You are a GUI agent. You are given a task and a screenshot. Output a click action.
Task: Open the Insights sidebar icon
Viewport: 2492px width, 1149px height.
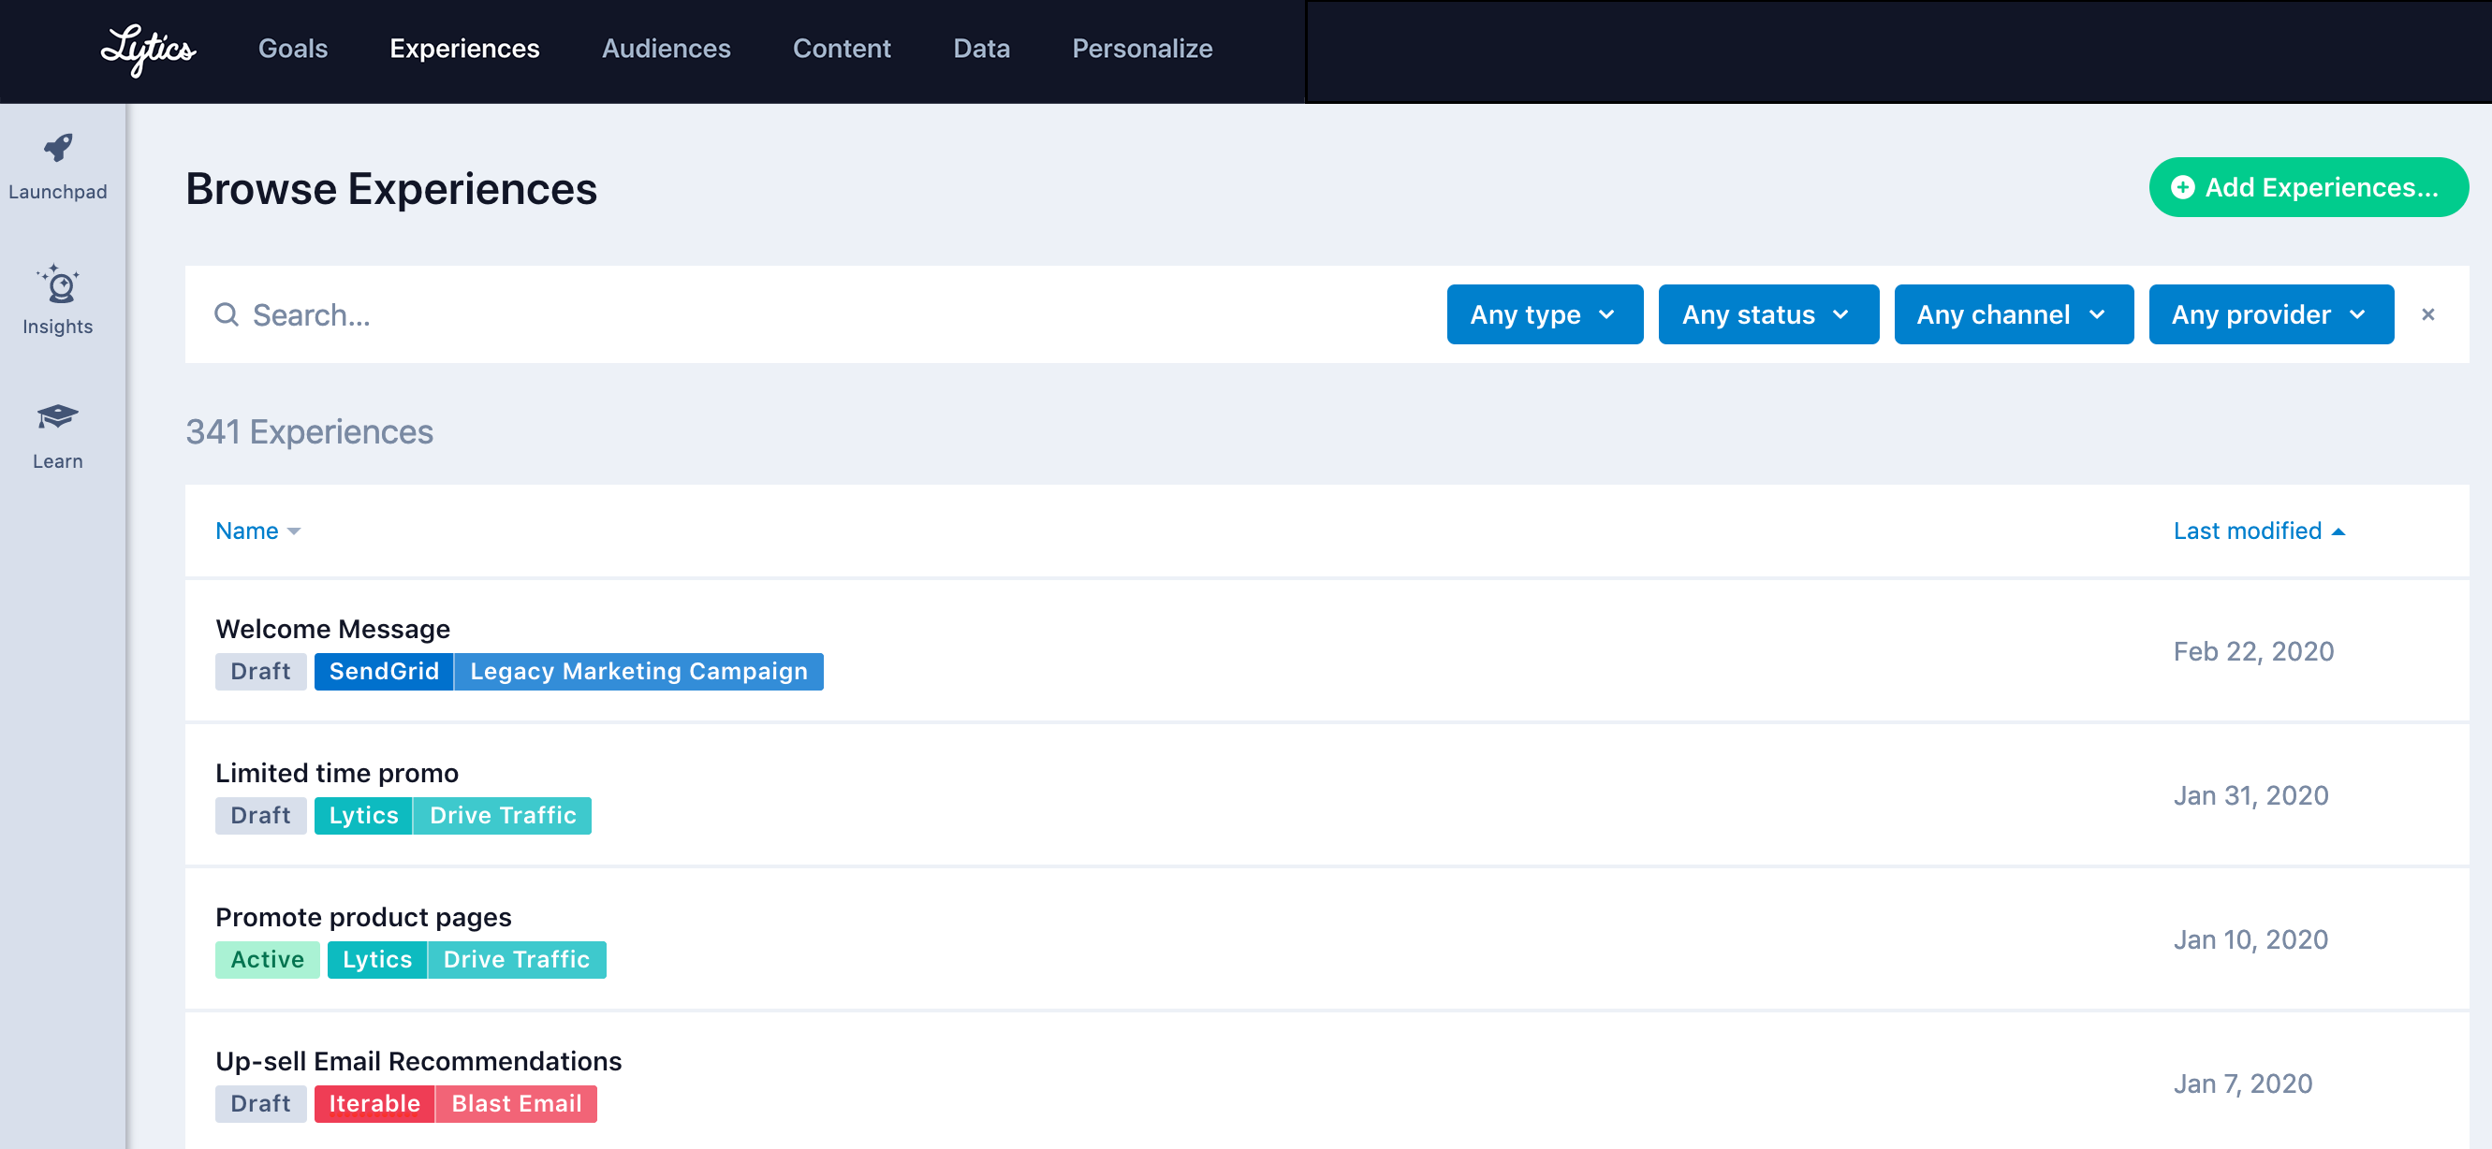tap(58, 284)
